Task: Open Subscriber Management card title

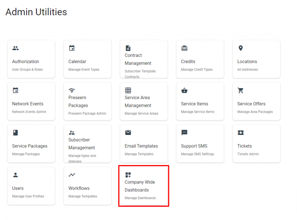Action: [81, 144]
